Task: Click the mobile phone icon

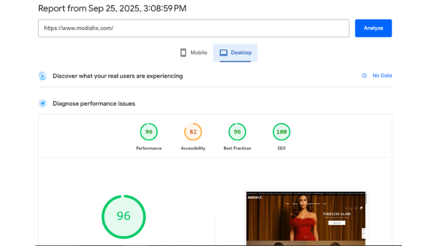Action: [x=183, y=53]
